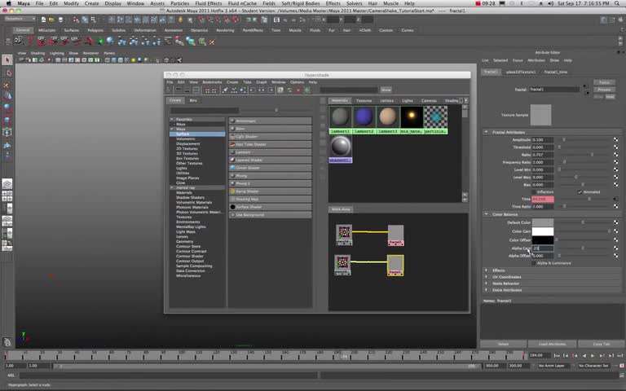Click the Surface Shader create item
This screenshot has width=626, height=391.
pyautogui.click(x=249, y=207)
